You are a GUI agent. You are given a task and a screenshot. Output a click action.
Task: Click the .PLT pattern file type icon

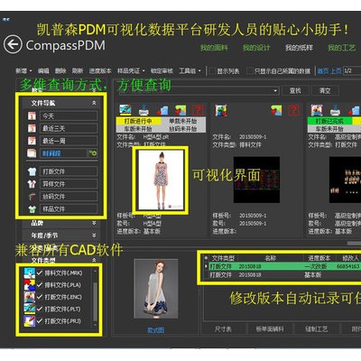pos(30,309)
